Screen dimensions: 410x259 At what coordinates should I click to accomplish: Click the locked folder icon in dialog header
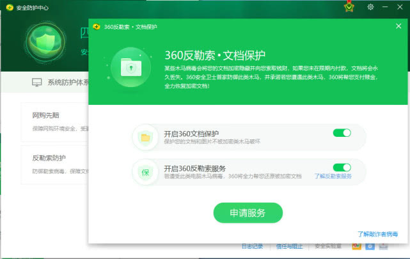pyautogui.click(x=131, y=67)
